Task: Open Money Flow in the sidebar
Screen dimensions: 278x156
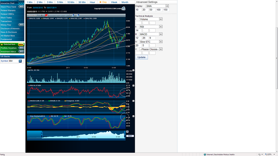Action: pos(6,25)
